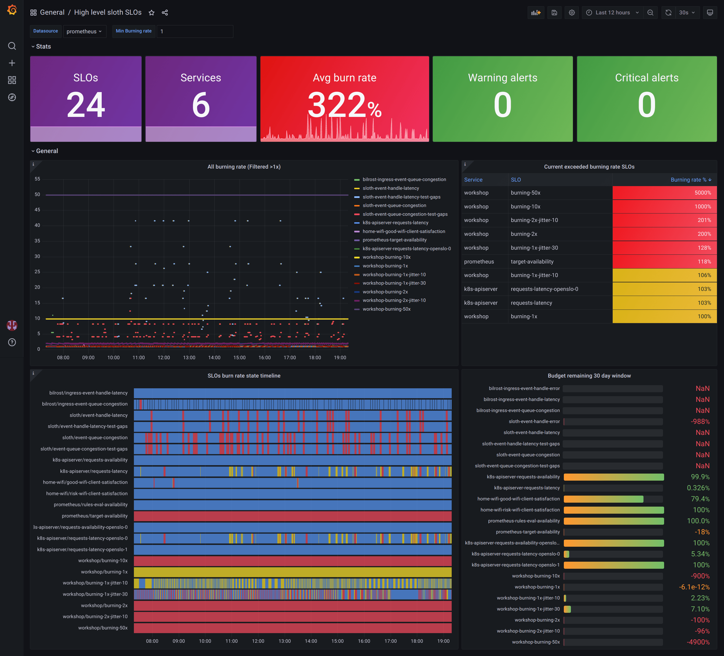Open the Last 12 hours time picker

[x=613, y=13]
